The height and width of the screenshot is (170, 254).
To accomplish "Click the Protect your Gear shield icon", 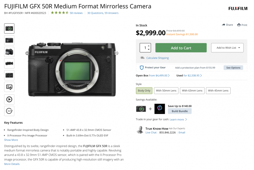I will [x=141, y=68].
